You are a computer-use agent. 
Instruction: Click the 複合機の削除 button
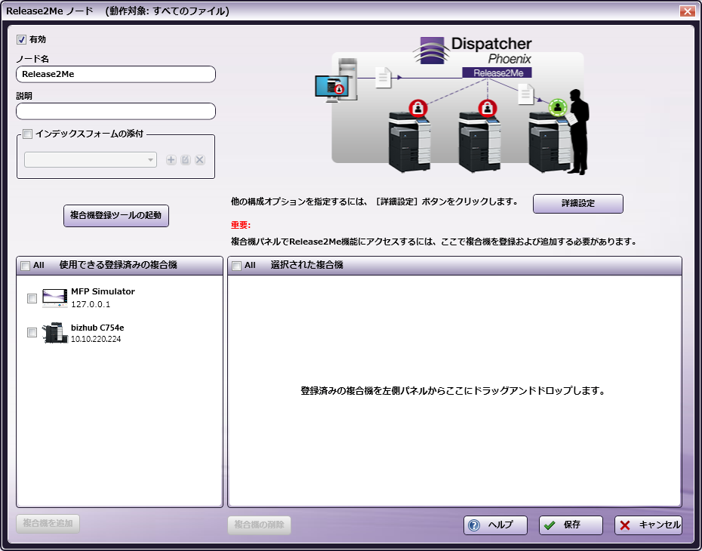pos(259,525)
